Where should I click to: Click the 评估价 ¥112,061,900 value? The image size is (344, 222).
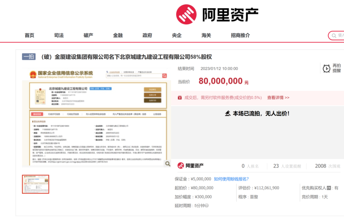[267, 188]
